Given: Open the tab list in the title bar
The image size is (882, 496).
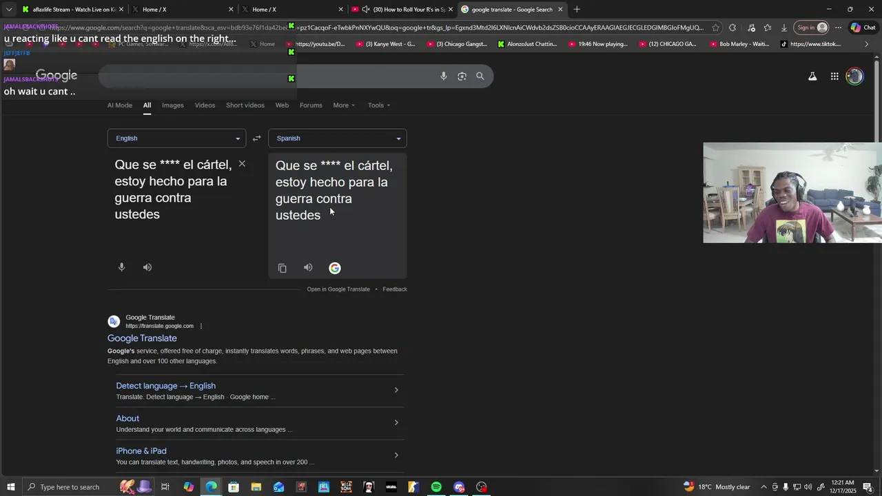Looking at the screenshot, I should [9, 10].
